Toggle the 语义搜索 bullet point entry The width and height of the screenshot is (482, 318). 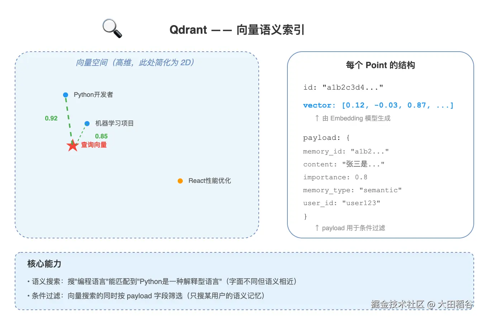click(161, 281)
